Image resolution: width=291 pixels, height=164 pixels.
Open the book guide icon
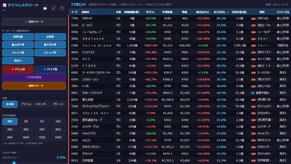45,9
